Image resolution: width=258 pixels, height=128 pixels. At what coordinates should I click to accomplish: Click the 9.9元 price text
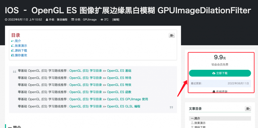pos(220,57)
